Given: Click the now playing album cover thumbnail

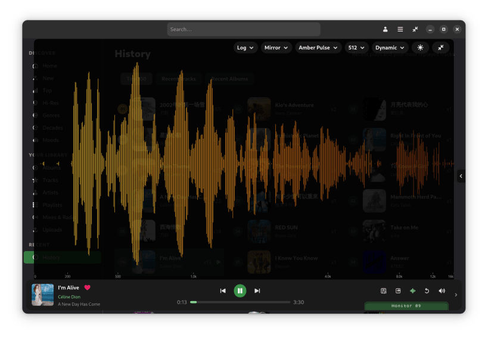Looking at the screenshot, I should pos(43,295).
